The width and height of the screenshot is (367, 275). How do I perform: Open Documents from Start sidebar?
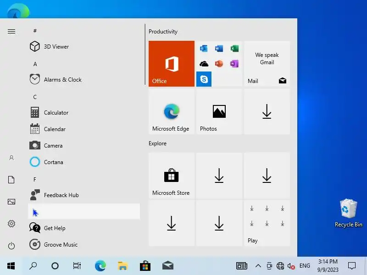(11, 180)
